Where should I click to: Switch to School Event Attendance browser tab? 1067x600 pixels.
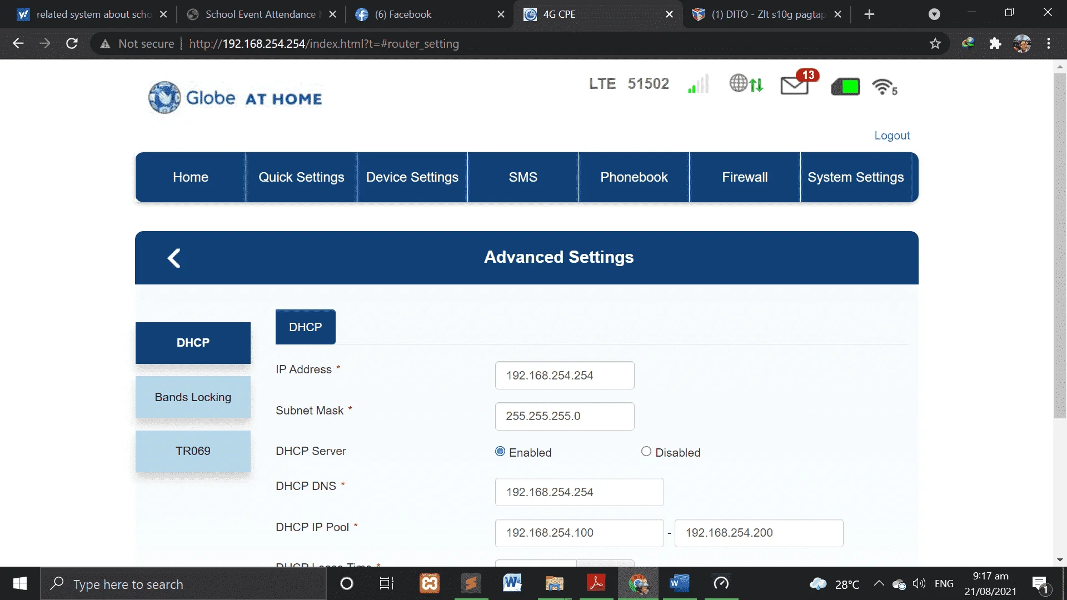pyautogui.click(x=260, y=14)
